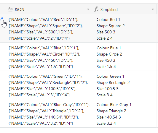Select Simplified cell starting with Colour Red 1
158x133 pixels.
pyautogui.click(x=124, y=28)
